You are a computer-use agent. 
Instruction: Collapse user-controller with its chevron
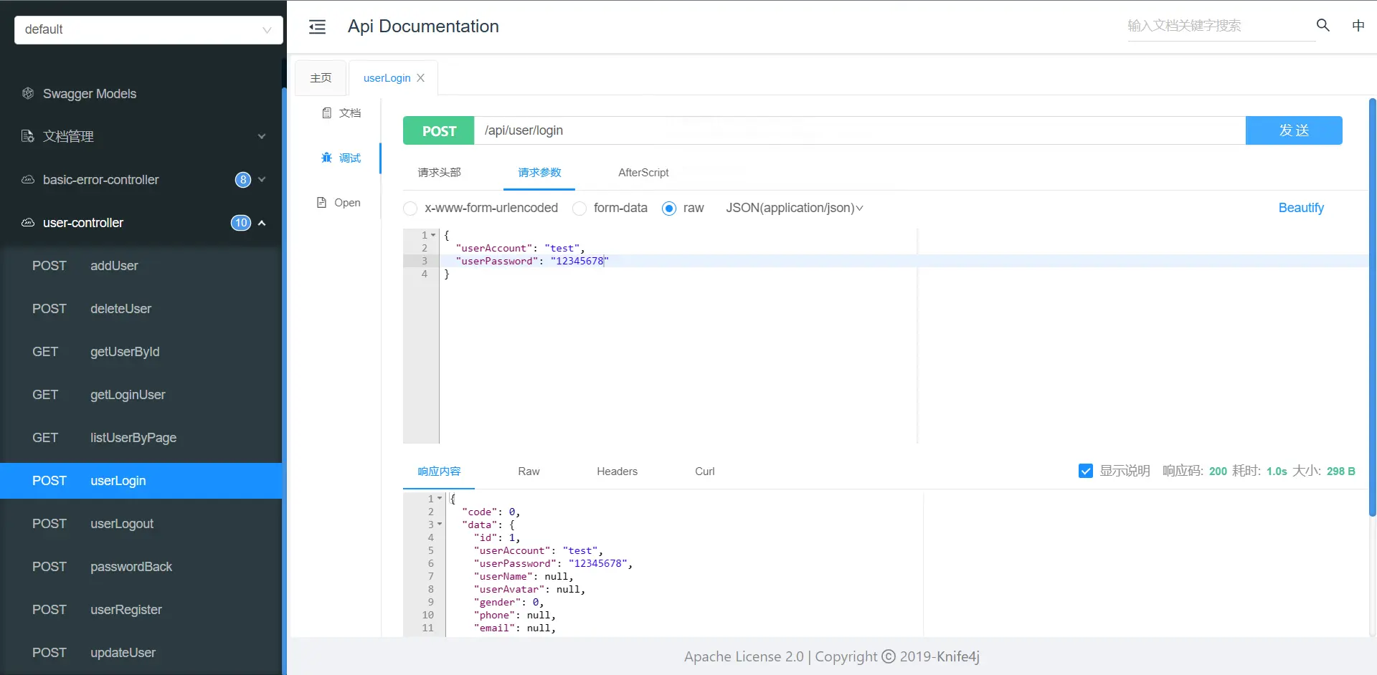[262, 223]
